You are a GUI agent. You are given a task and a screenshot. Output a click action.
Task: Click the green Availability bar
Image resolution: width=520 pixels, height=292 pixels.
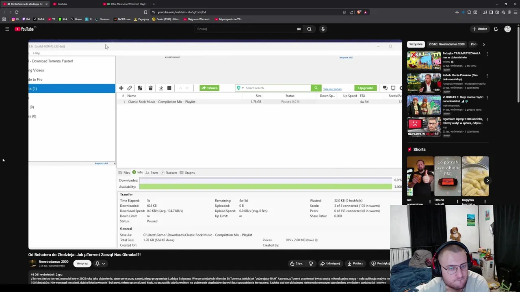pos(266,187)
